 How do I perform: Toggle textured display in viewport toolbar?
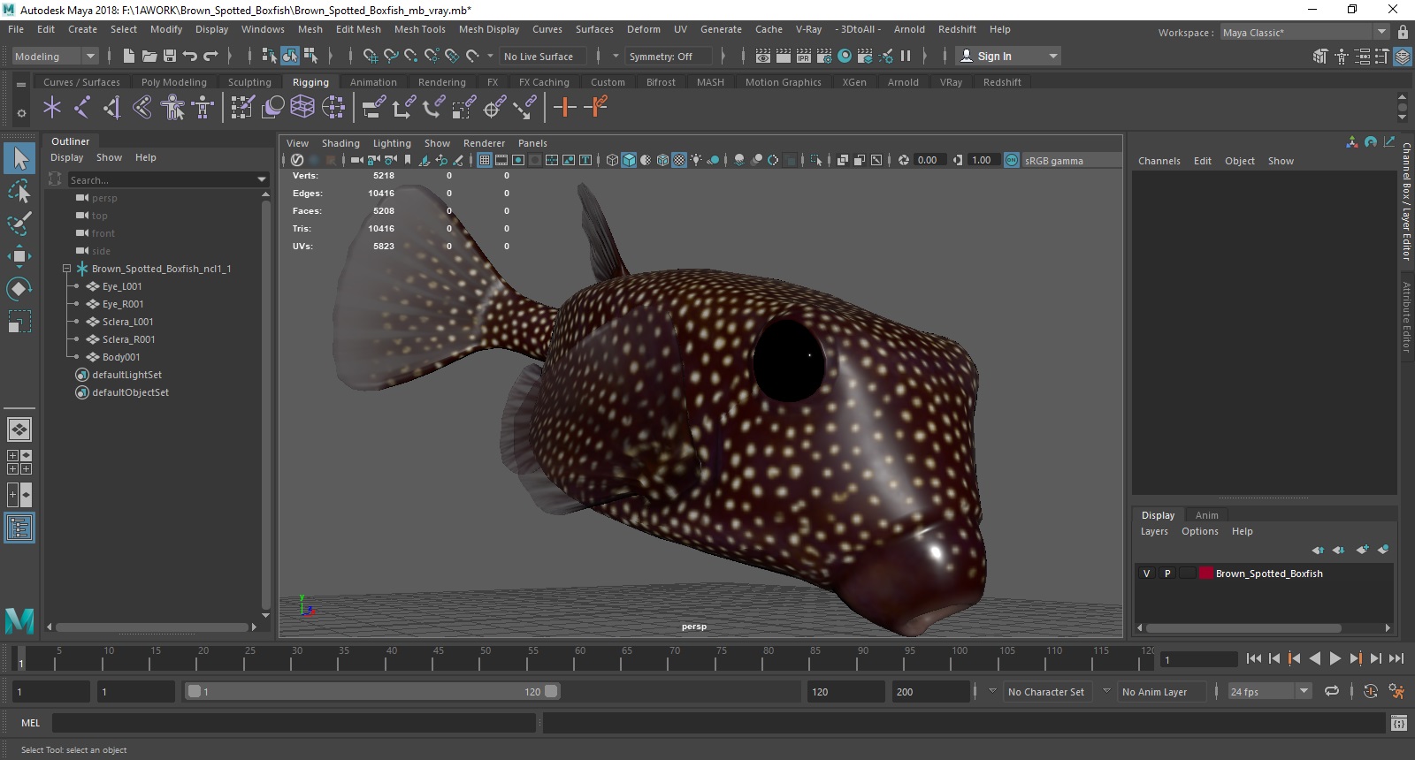679,160
